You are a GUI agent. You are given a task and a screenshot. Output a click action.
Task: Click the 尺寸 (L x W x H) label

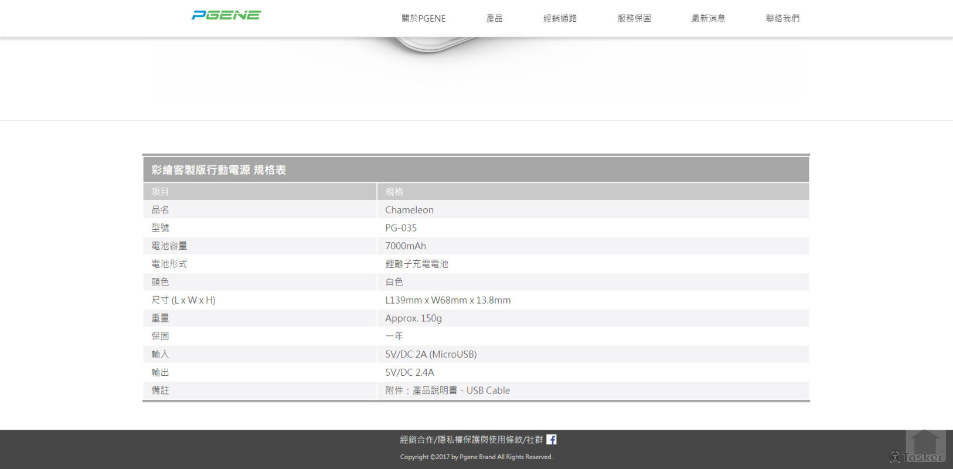coord(183,300)
